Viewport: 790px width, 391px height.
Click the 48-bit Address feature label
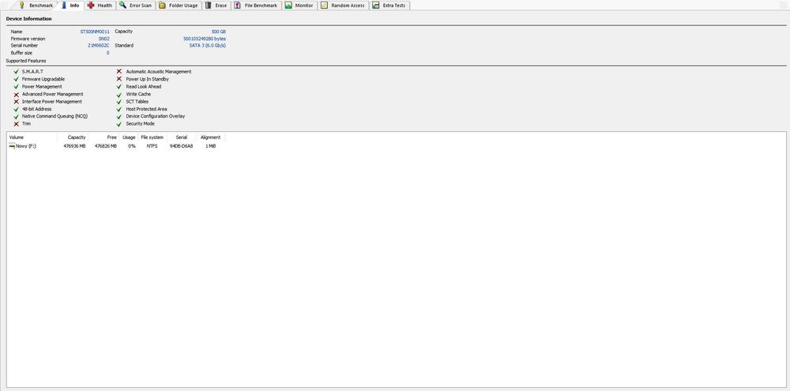(x=37, y=109)
